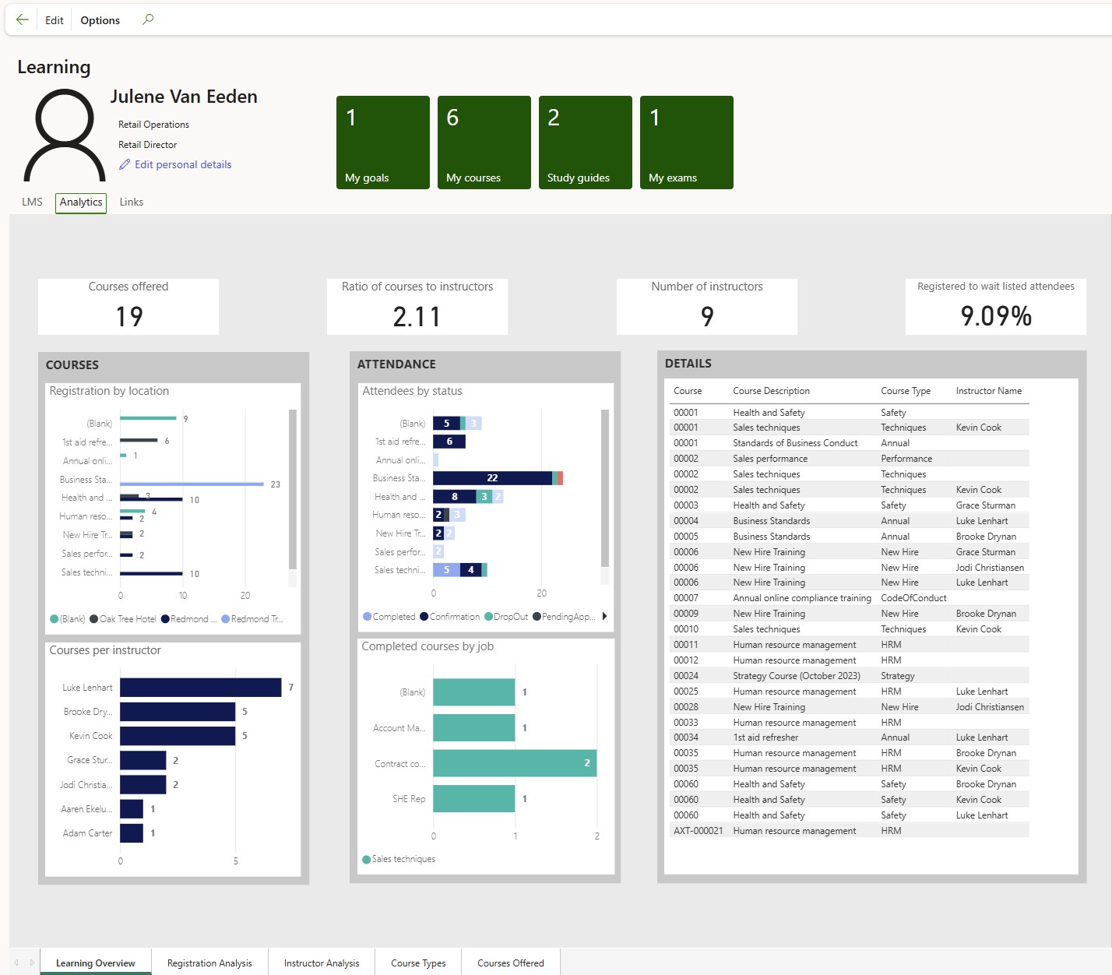This screenshot has width=1112, height=975.
Task: Click the next report page arrow
Action: (32, 963)
